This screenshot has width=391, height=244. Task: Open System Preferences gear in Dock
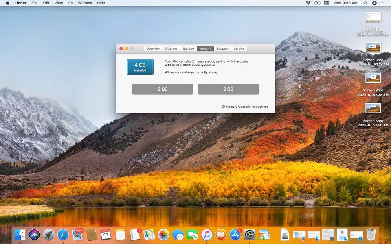[250, 235]
